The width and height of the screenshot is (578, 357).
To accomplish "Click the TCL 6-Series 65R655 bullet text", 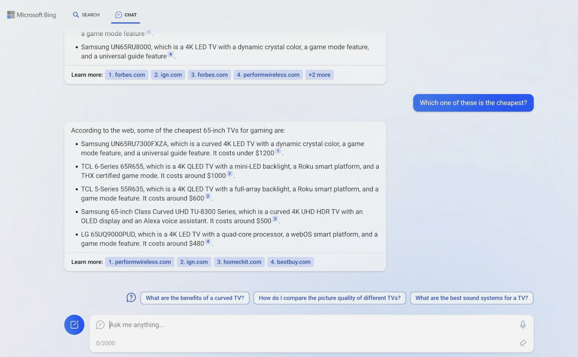I will pyautogui.click(x=230, y=171).
